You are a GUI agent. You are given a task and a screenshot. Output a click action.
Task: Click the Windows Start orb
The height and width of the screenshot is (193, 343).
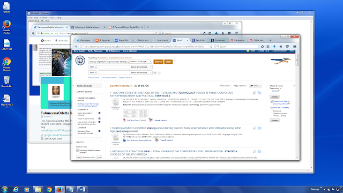[x=5, y=189]
